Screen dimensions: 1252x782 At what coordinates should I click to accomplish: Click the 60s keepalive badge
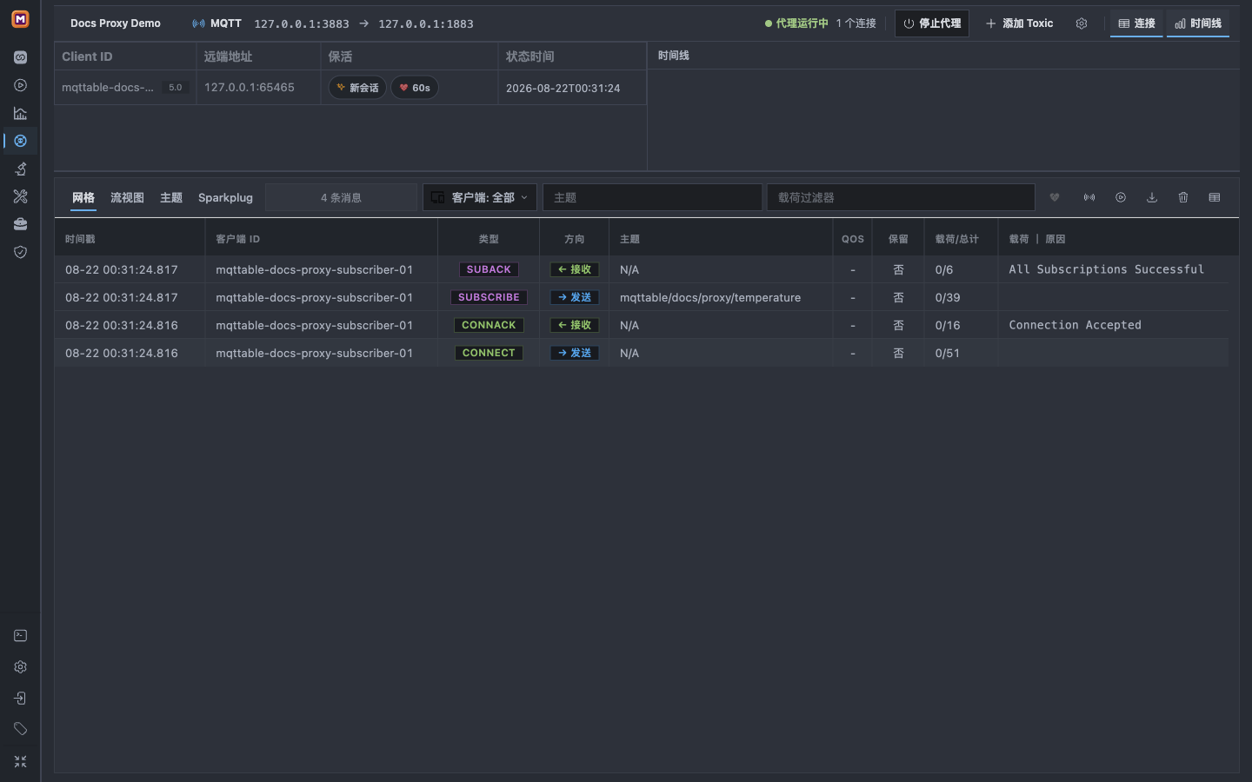click(x=415, y=88)
